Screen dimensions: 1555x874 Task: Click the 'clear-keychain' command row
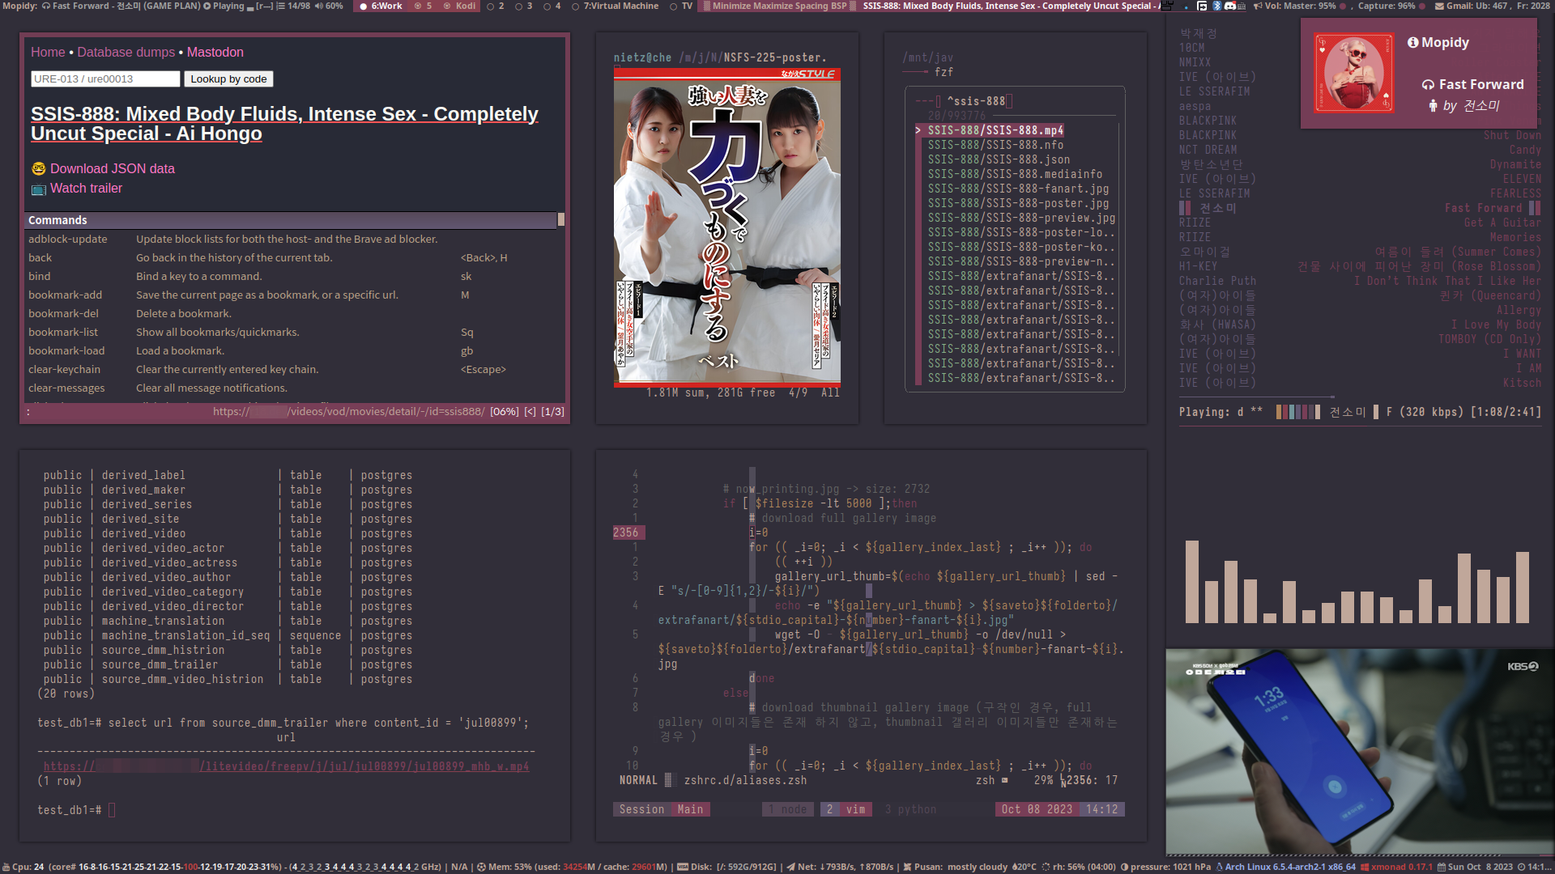[x=292, y=369]
